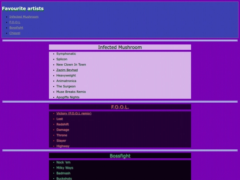Click the Redshift track

(63, 124)
